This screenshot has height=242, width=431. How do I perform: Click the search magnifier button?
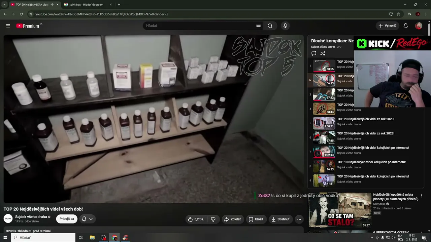tap(270, 26)
